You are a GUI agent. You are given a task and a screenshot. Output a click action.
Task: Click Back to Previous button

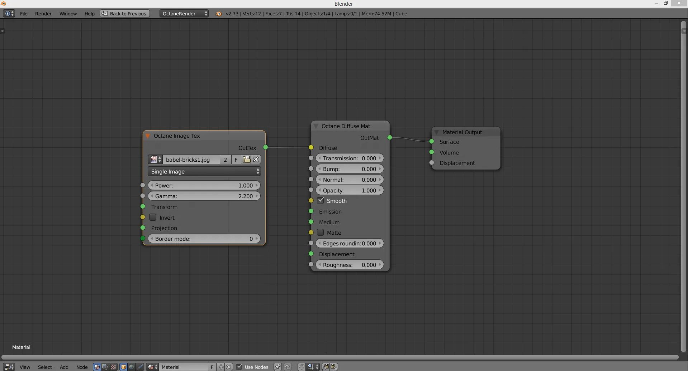125,14
